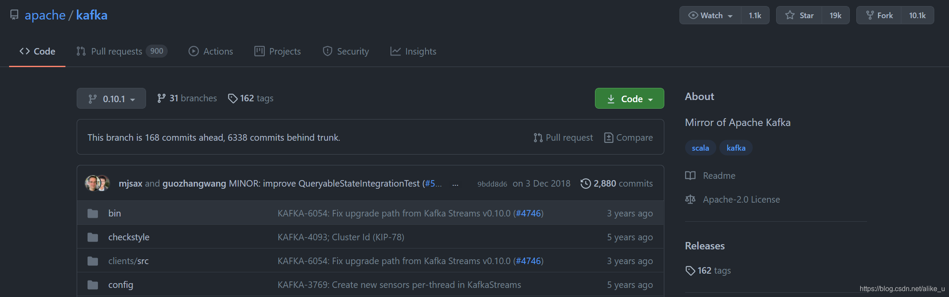Viewport: 949px width, 297px height.
Task: Click the folder icon for bin
Action: [x=93, y=213]
